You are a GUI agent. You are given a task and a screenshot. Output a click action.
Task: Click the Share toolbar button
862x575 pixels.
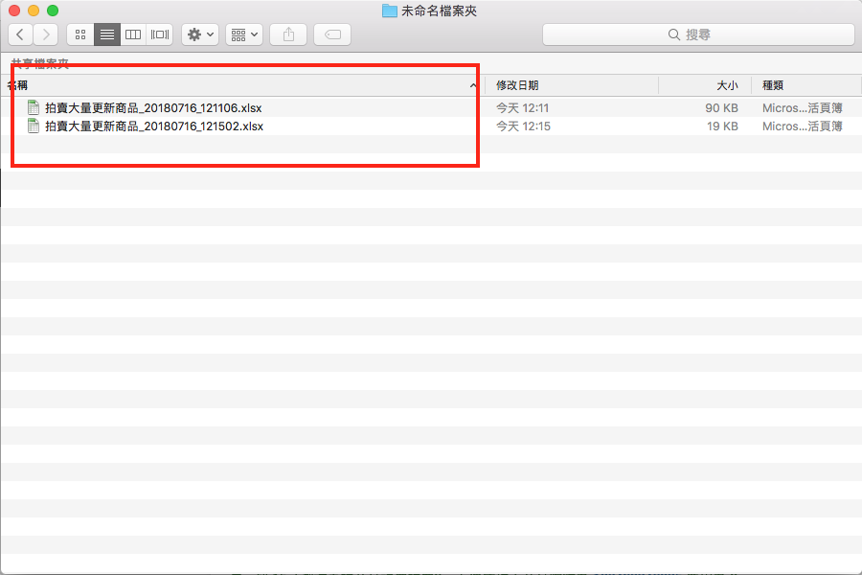point(288,34)
